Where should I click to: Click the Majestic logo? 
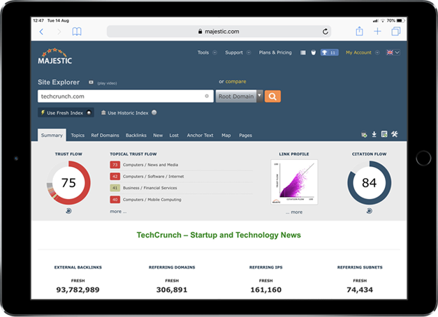tap(54, 56)
